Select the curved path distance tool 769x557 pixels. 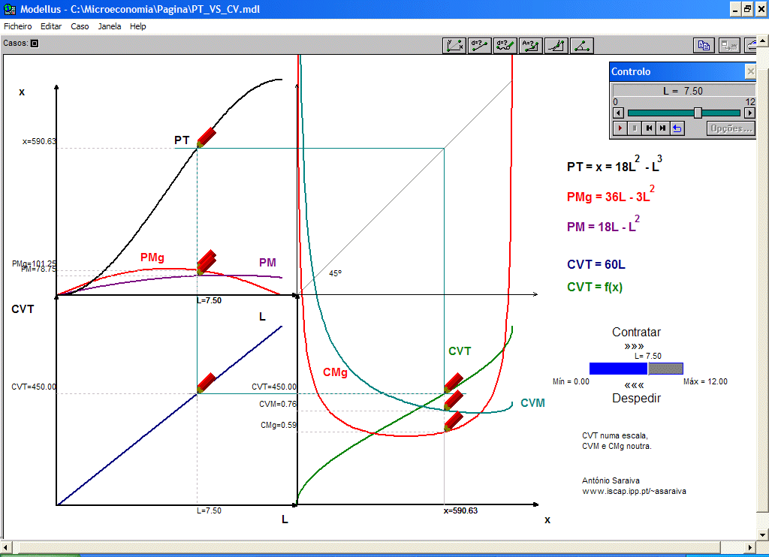[x=505, y=45]
